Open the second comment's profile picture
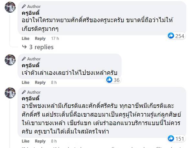194x148 pixels. [10, 60]
